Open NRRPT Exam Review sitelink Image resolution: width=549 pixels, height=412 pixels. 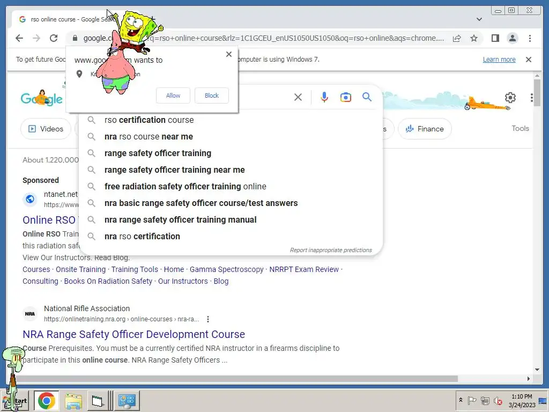coord(304,269)
